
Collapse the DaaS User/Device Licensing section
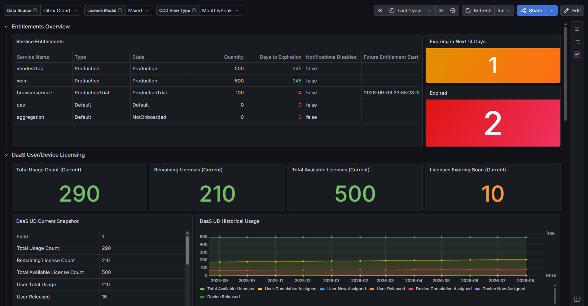click(6, 155)
